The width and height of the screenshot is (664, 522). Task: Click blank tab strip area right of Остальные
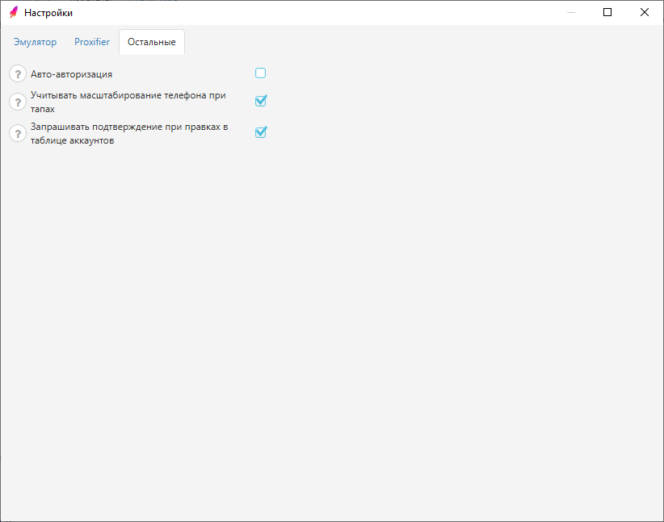[404, 42]
